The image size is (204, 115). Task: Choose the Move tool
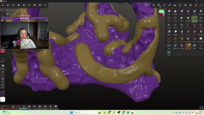click(182, 12)
